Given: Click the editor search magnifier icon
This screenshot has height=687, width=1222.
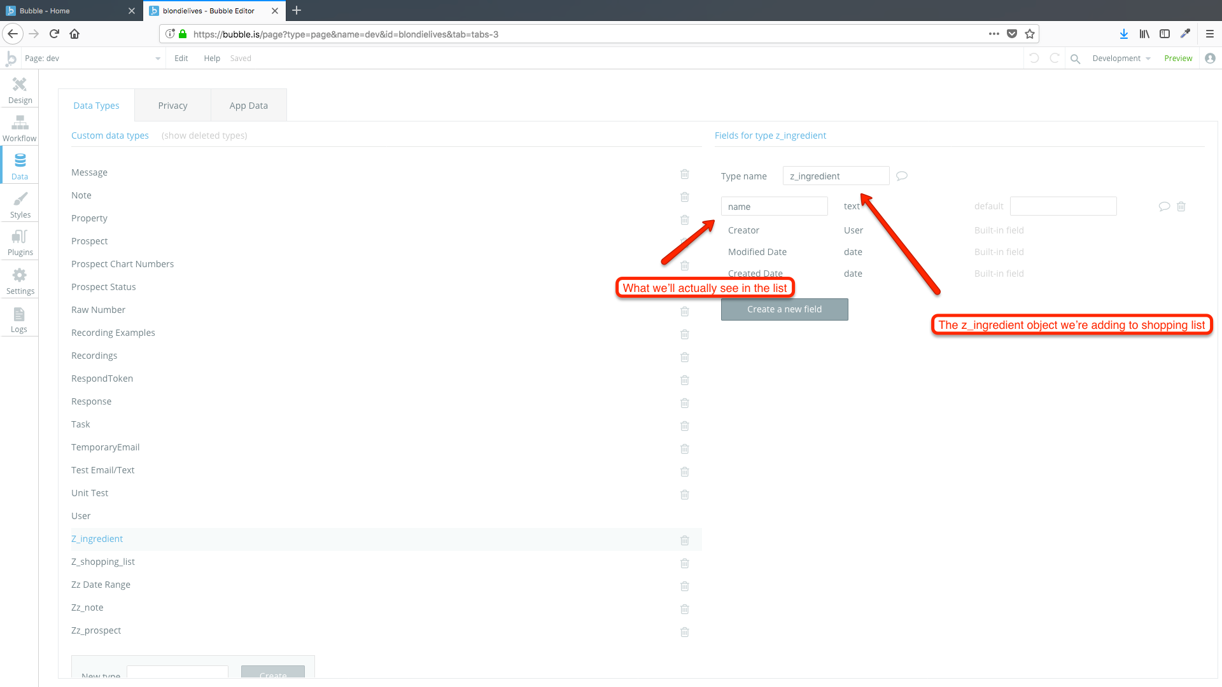Looking at the screenshot, I should [x=1076, y=59].
